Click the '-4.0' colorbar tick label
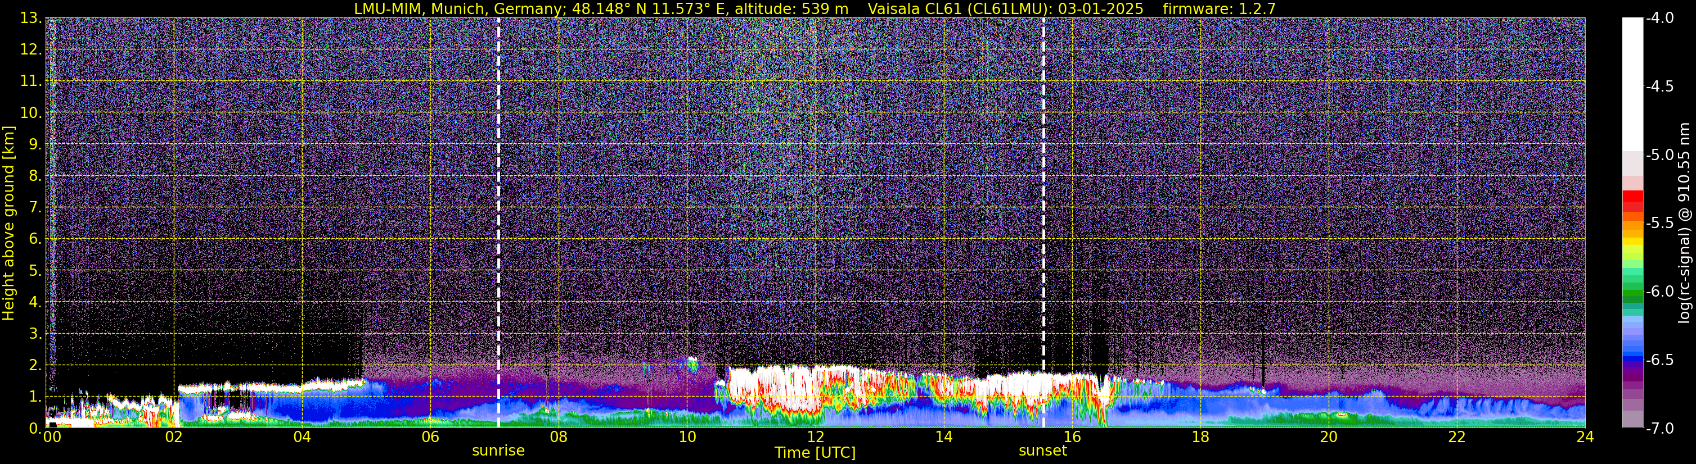 click(x=1659, y=19)
